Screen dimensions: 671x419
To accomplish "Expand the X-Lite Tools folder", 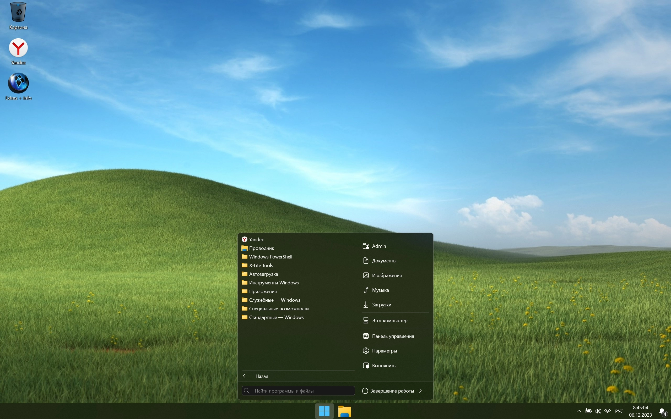I will point(261,265).
